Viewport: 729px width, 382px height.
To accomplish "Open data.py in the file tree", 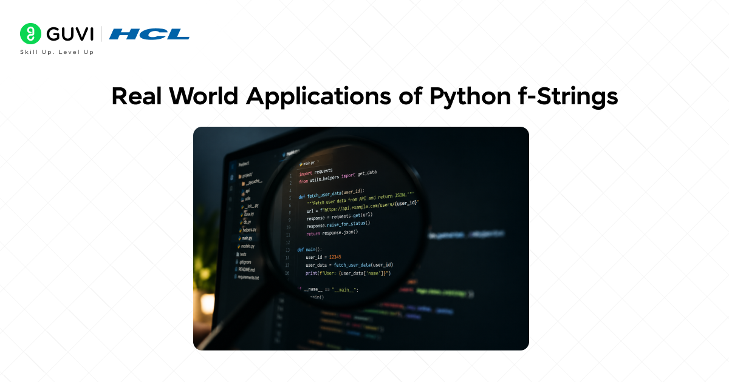I will (x=248, y=214).
